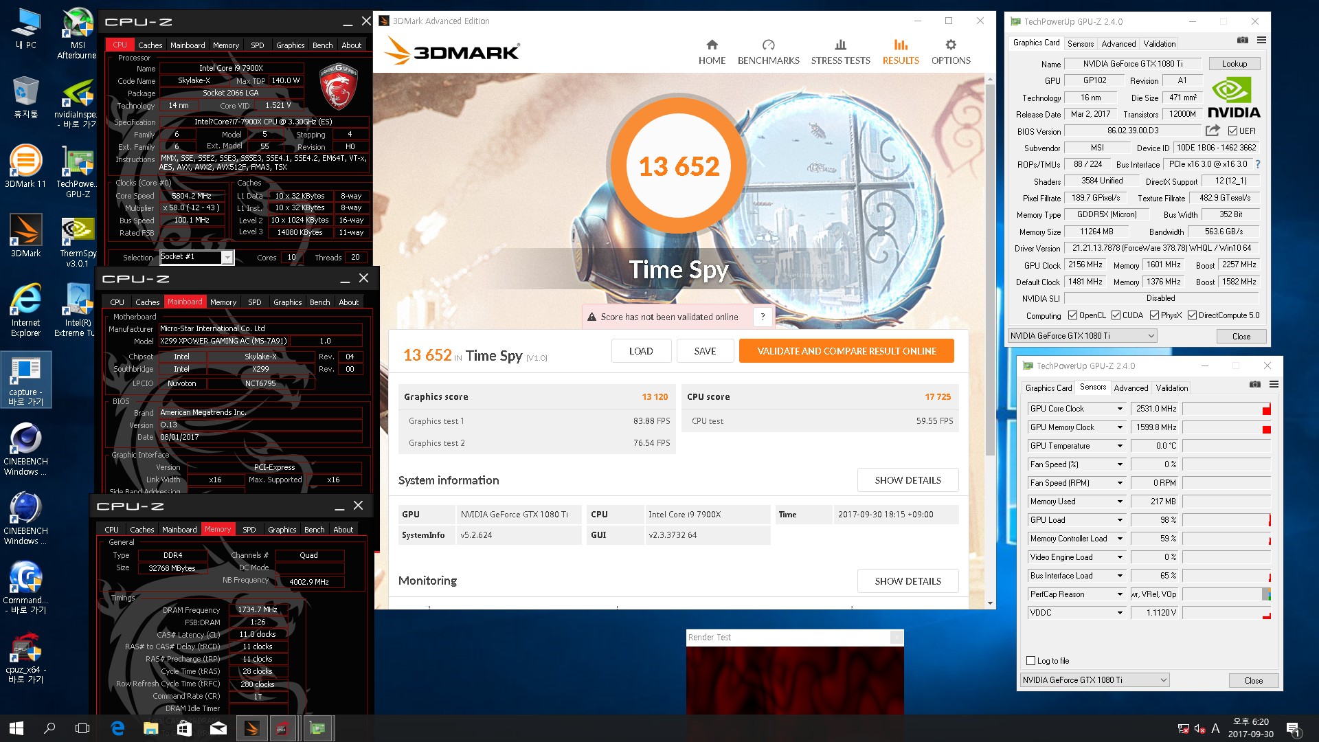Click the Bus Interface question mark in GPU-Z

(1258, 164)
